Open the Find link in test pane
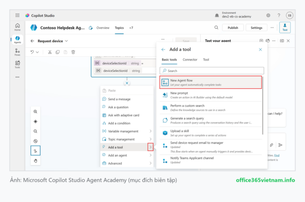The height and width of the screenshot is (202, 305). (277, 155)
